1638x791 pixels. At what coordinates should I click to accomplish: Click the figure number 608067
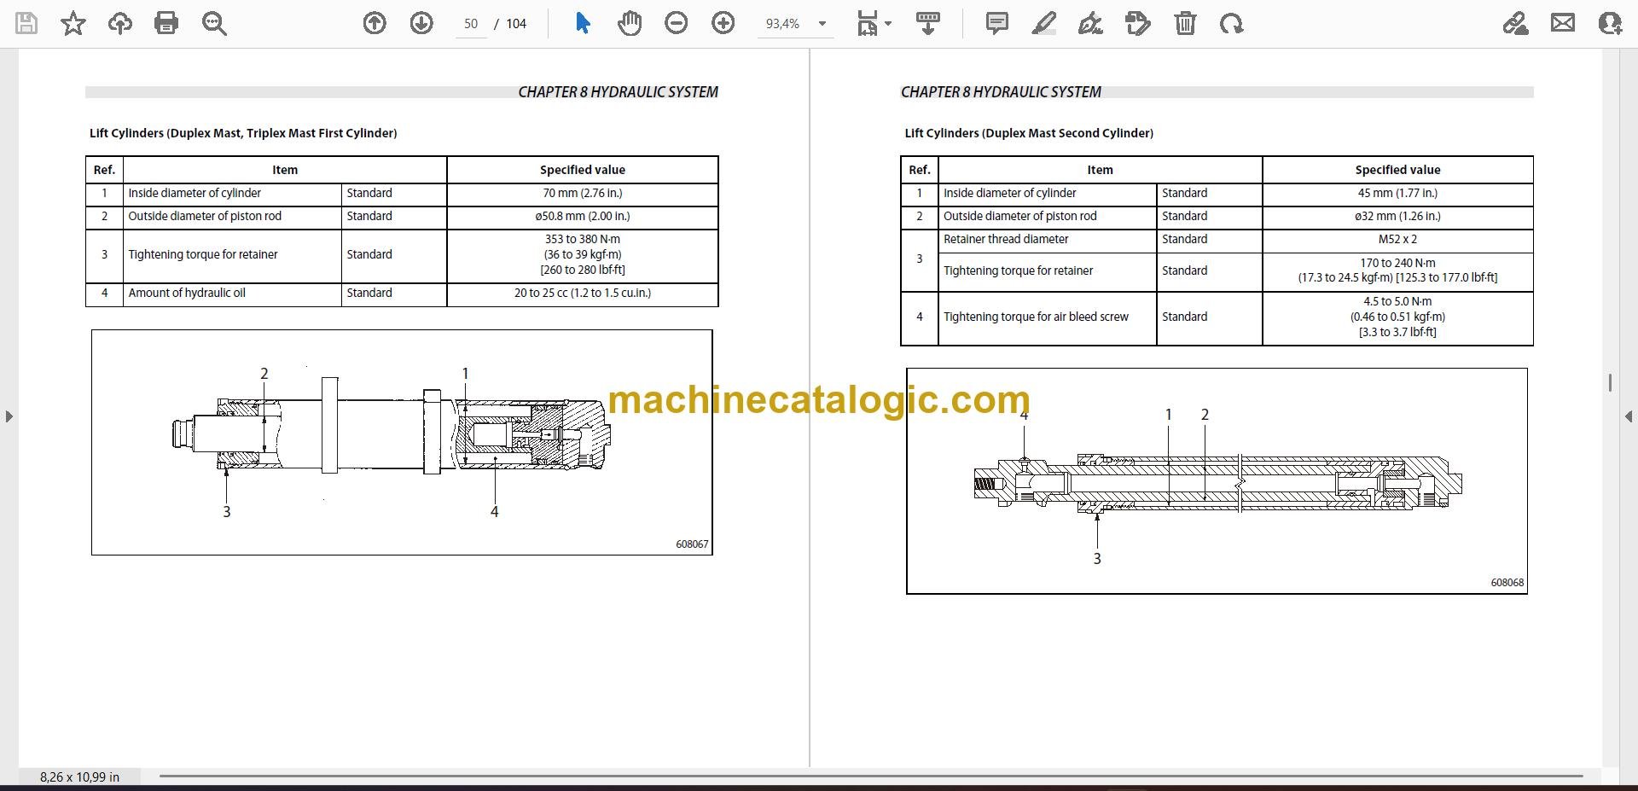692,544
